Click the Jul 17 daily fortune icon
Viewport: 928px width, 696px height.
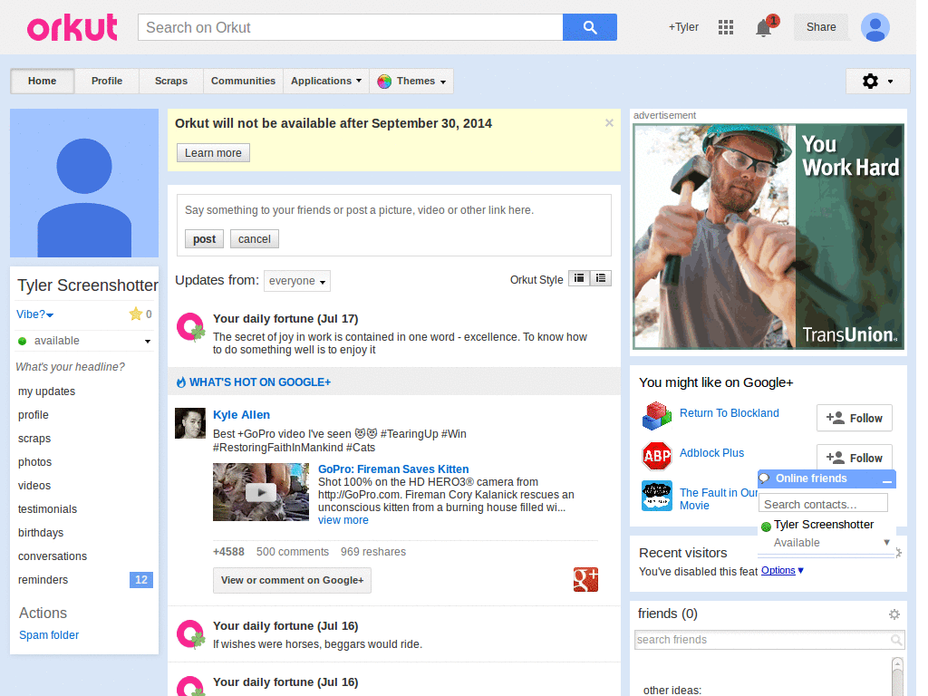click(x=190, y=326)
